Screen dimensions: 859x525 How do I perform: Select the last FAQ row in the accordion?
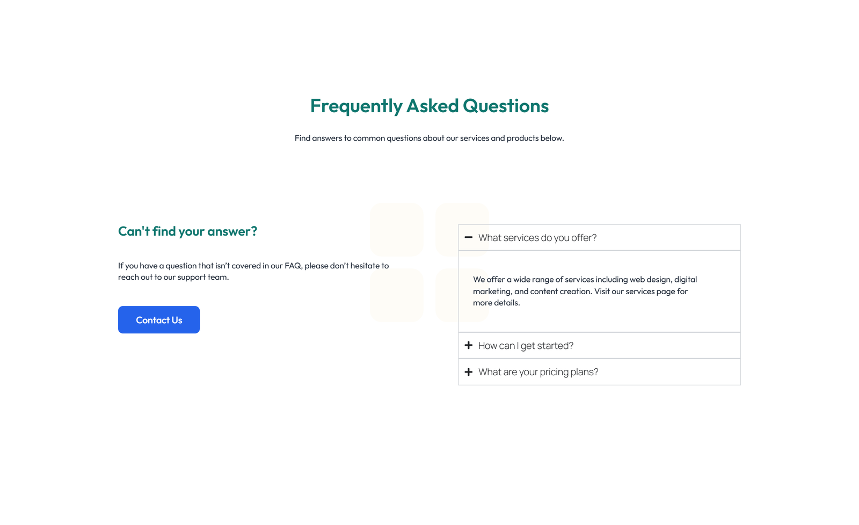pyautogui.click(x=599, y=371)
